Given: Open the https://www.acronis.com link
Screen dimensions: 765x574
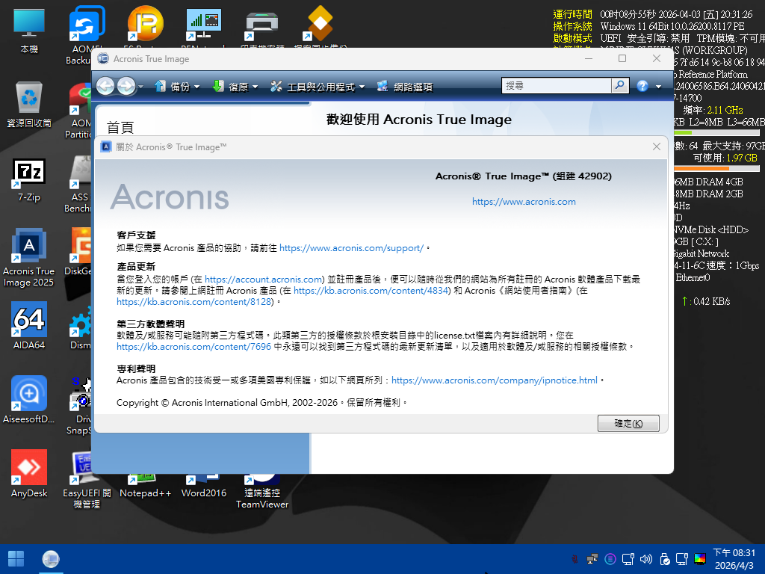Looking at the screenshot, I should point(524,202).
